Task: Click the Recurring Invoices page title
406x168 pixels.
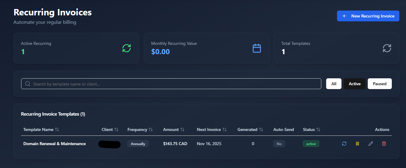Action: [x=53, y=12]
